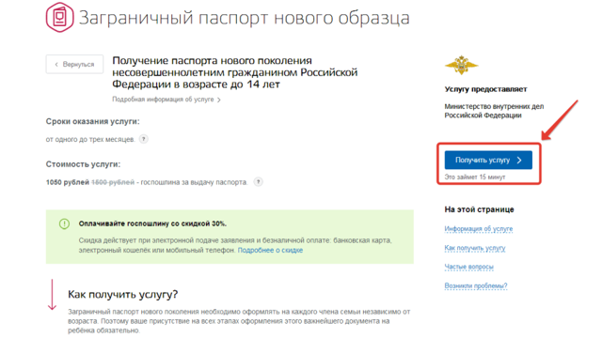The image size is (602, 338).
Task: Go to Информация об услуге section
Action: [479, 229]
